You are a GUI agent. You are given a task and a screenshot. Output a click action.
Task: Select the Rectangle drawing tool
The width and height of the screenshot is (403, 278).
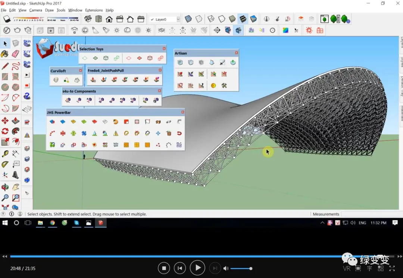click(x=5, y=77)
